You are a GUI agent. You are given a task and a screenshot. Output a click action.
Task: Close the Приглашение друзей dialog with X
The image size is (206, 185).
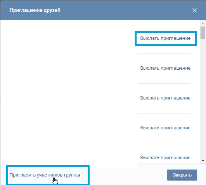pyautogui.click(x=195, y=10)
